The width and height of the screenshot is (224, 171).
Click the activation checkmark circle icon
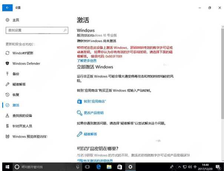pyautogui.click(x=7, y=105)
